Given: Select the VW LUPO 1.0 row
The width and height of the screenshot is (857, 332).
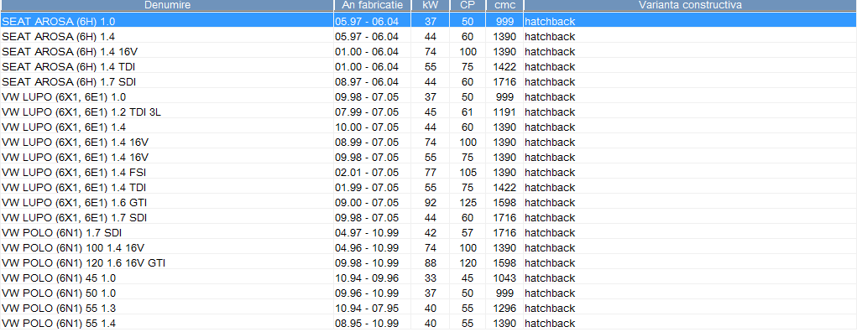Looking at the screenshot, I should coord(428,97).
